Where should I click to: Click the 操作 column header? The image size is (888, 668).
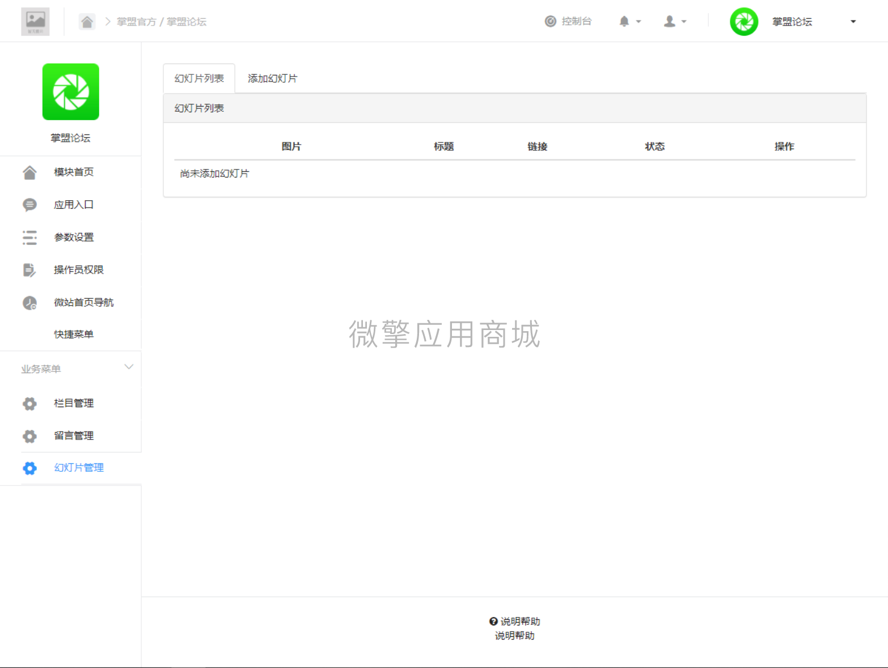785,146
